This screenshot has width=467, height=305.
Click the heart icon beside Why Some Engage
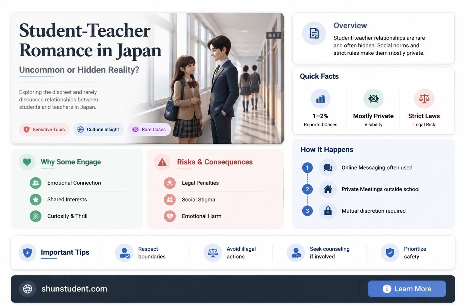[x=27, y=162]
